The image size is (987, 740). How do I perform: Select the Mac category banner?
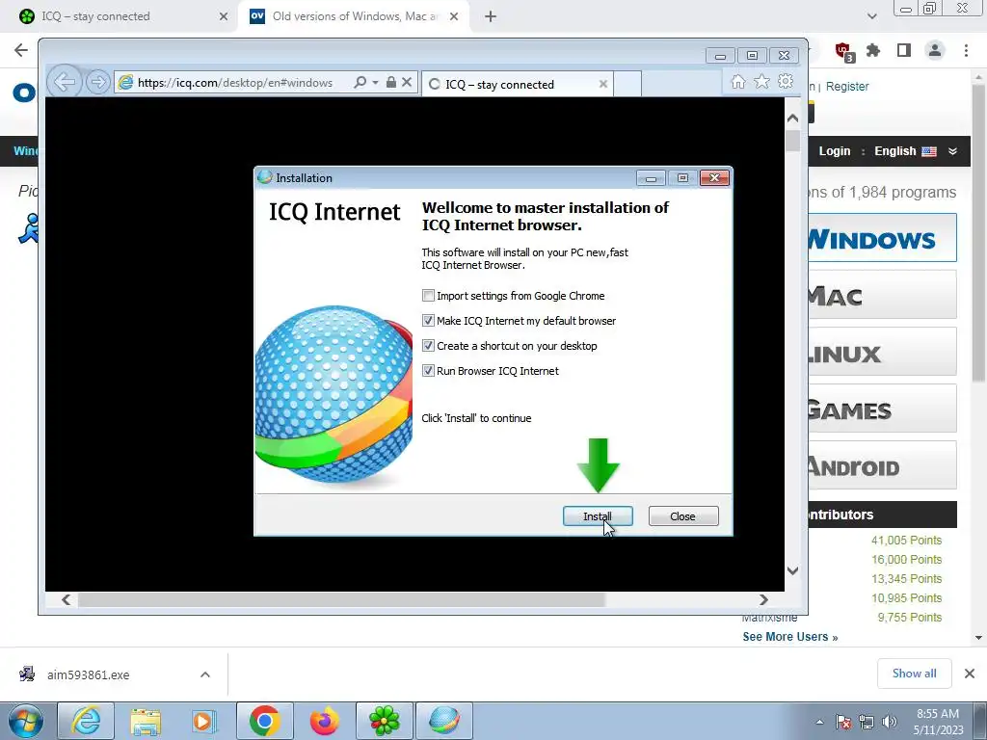tap(883, 295)
